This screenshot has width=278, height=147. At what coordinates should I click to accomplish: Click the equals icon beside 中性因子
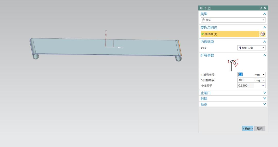click(263, 86)
